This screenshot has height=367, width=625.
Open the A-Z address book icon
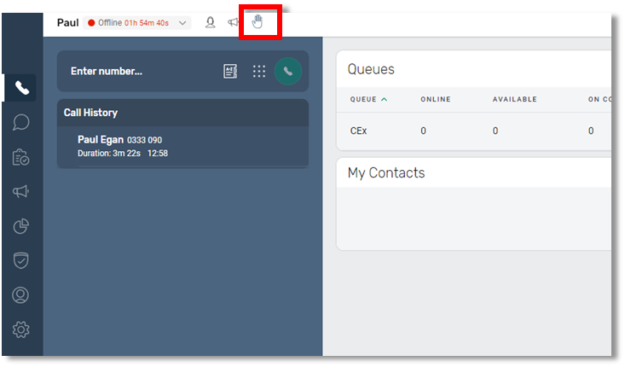click(230, 72)
